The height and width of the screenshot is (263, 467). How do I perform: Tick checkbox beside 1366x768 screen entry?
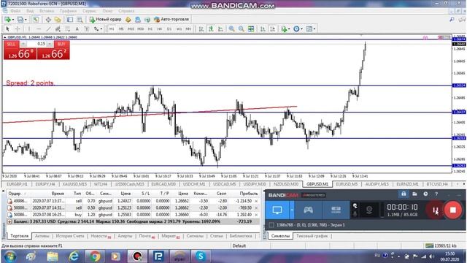click(271, 225)
